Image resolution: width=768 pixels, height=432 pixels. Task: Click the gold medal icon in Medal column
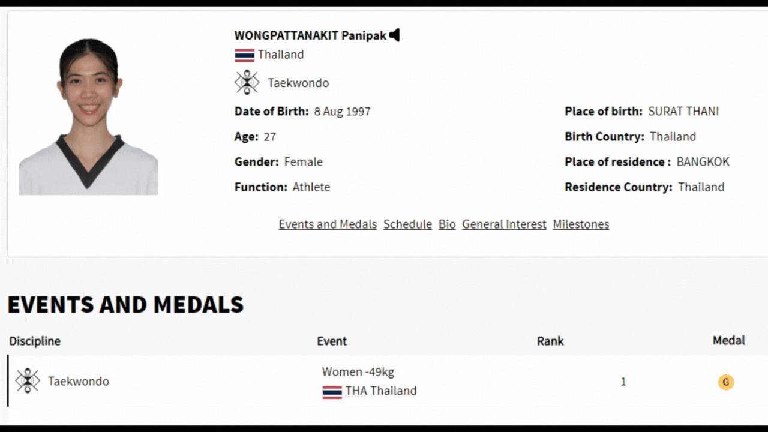point(726,382)
